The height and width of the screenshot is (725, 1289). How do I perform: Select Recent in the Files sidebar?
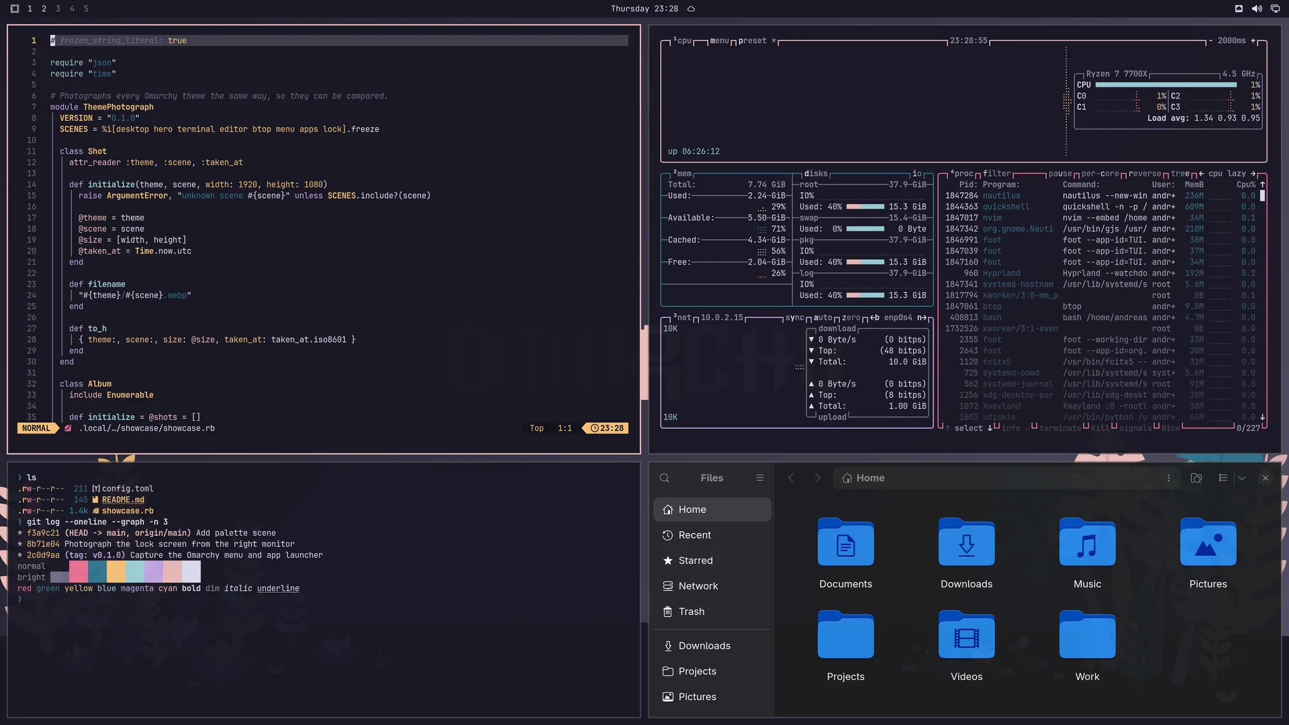point(712,535)
